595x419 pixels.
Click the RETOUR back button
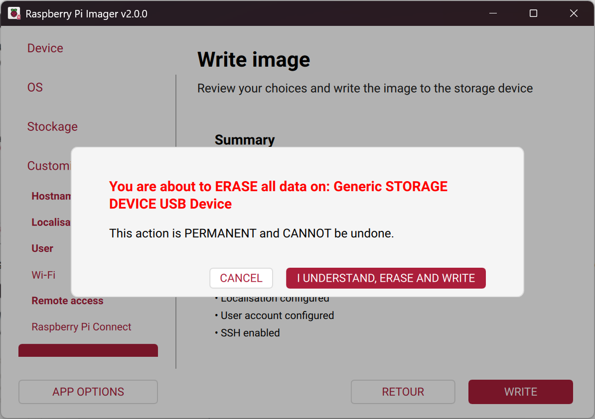click(x=403, y=392)
